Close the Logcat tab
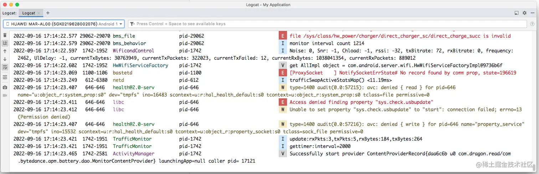 (x=38, y=13)
